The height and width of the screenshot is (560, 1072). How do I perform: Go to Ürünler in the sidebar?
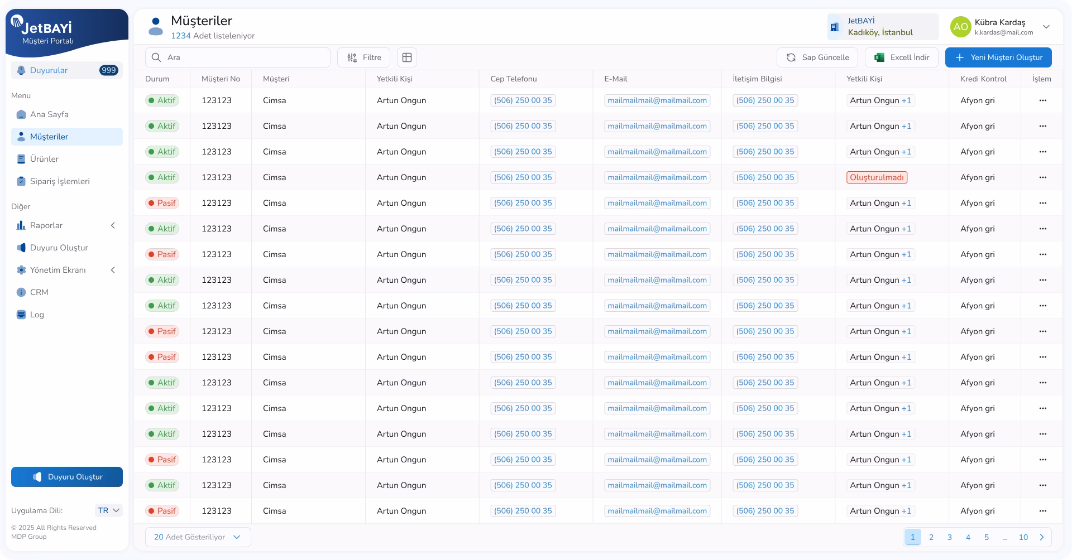click(44, 159)
